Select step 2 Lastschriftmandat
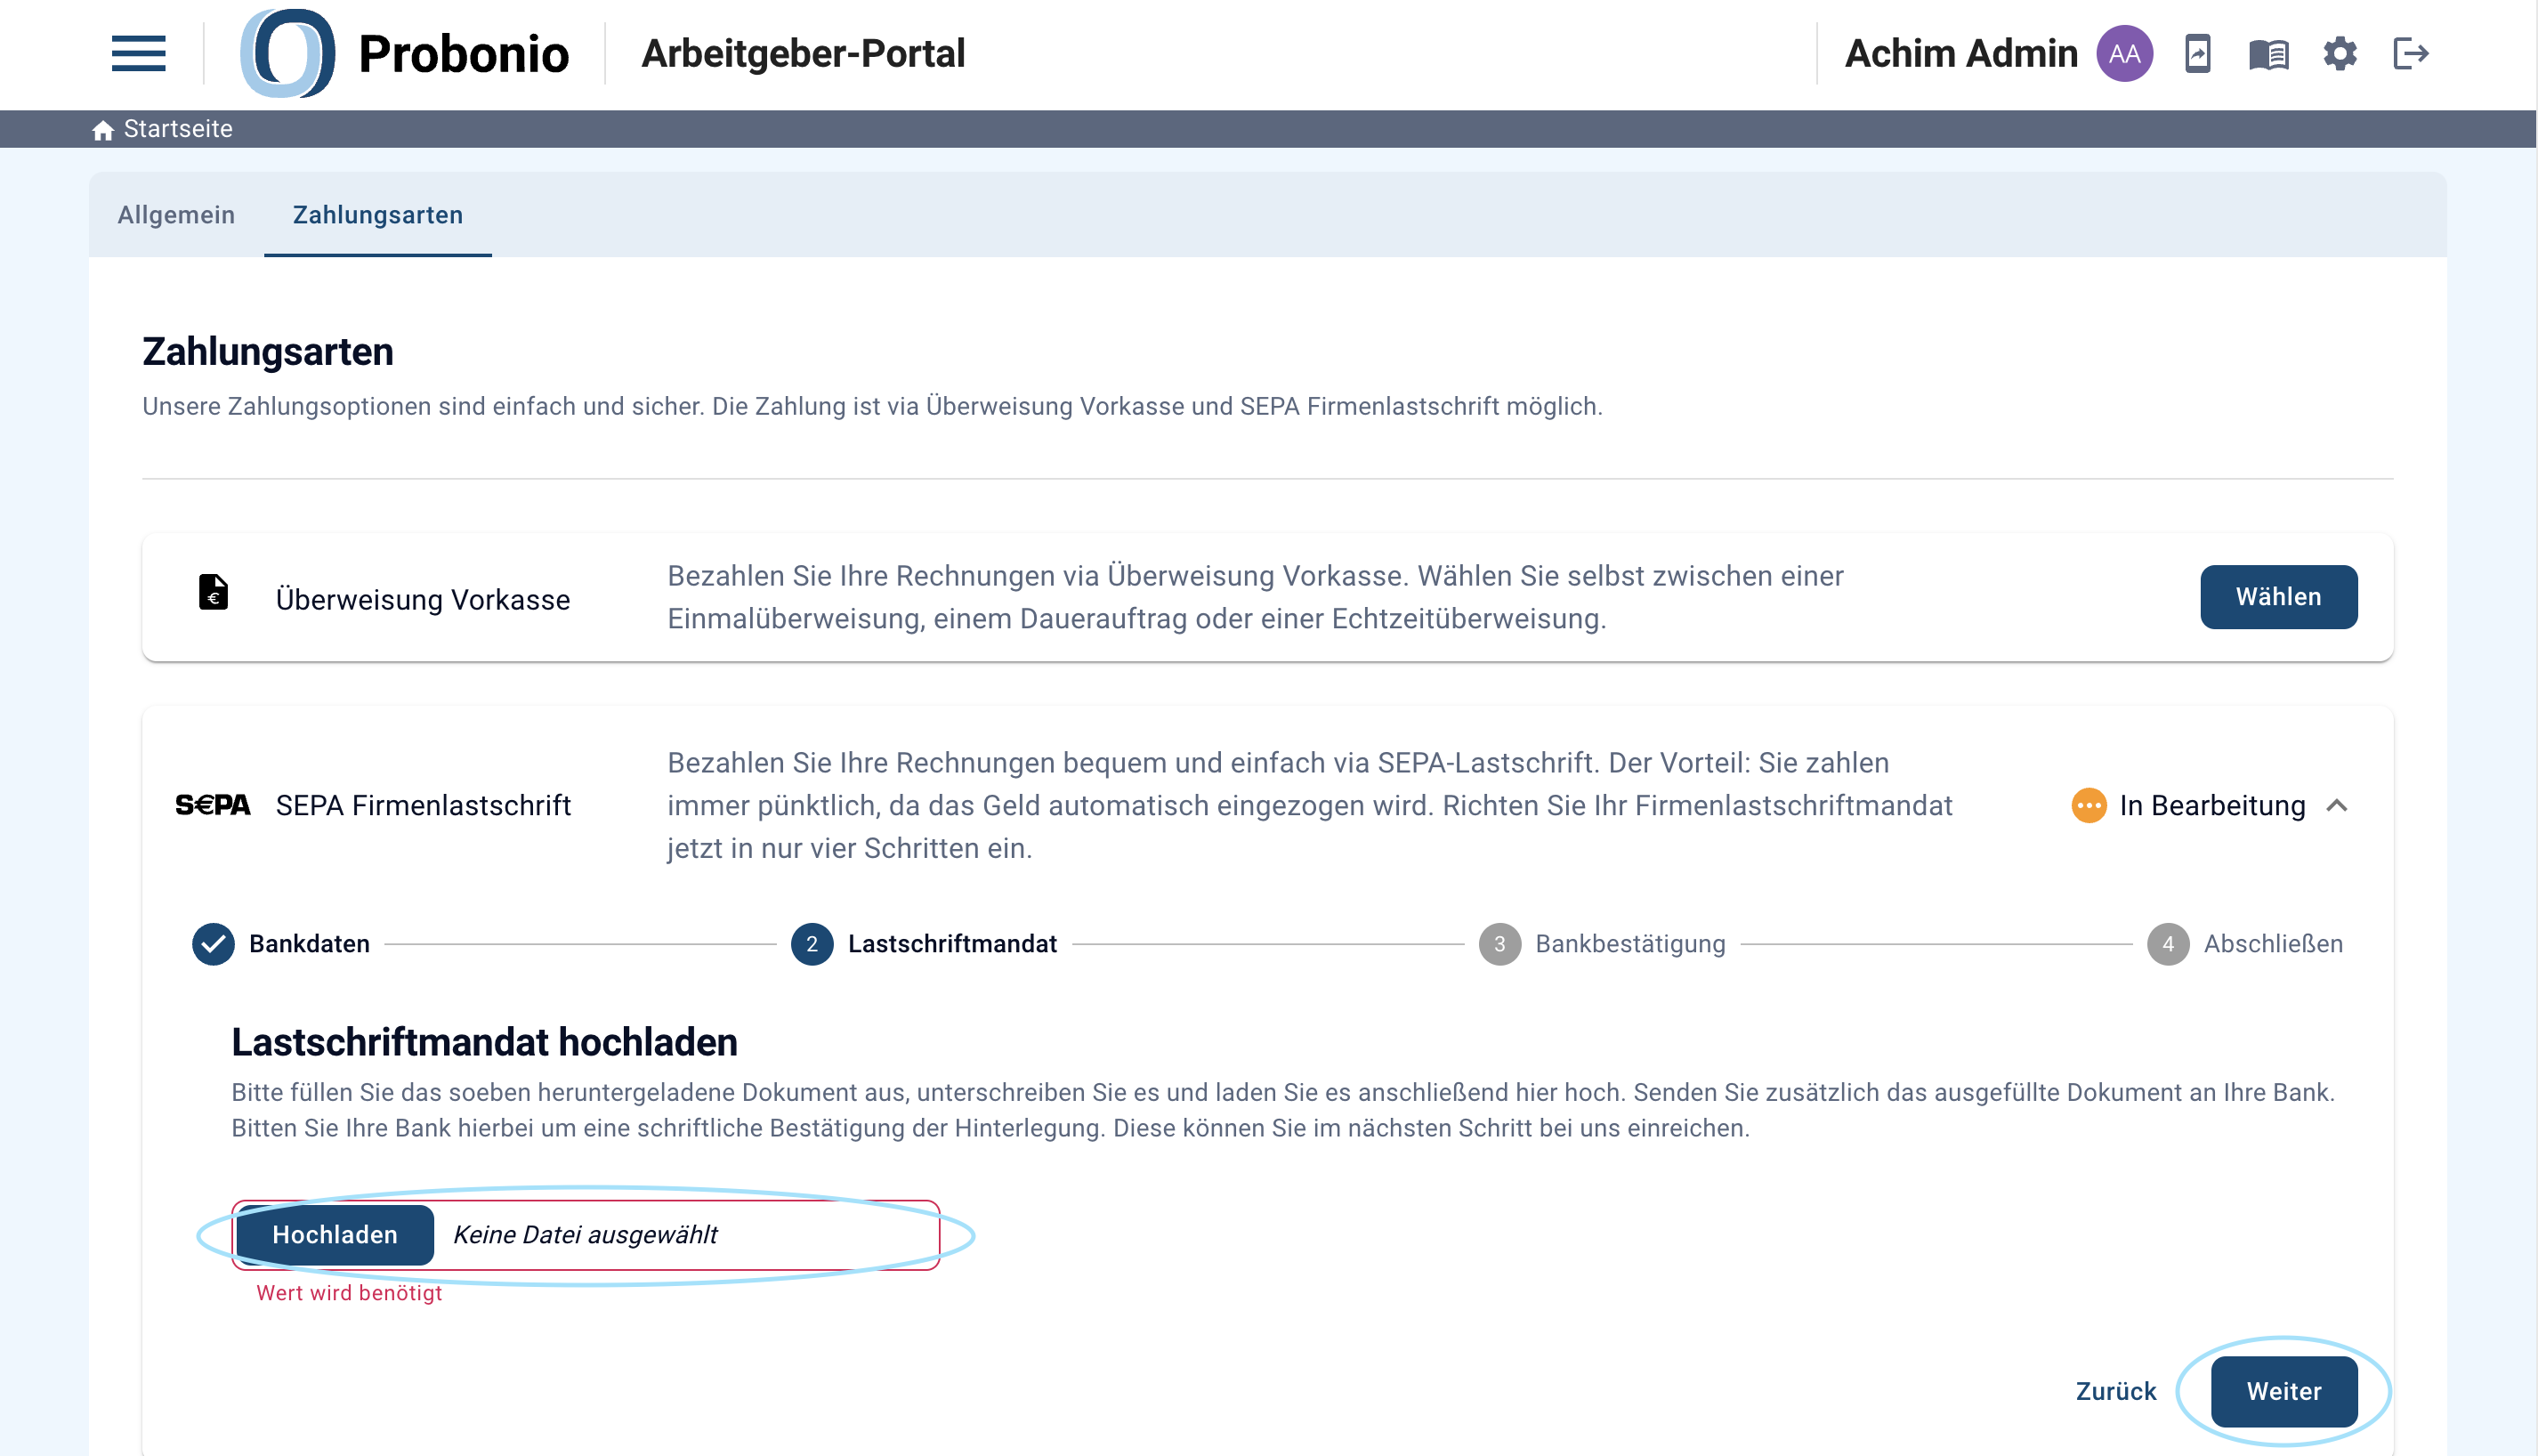The width and height of the screenshot is (2538, 1456). click(x=924, y=944)
